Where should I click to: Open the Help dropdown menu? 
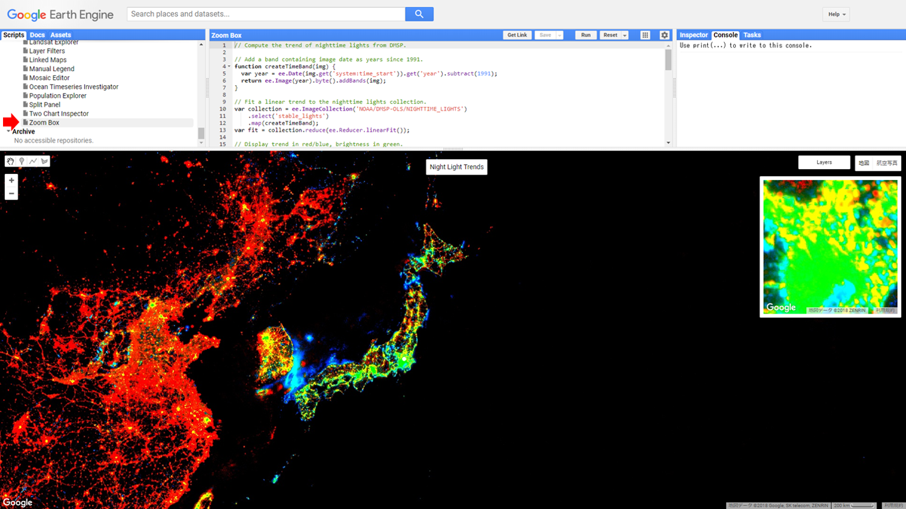(x=836, y=15)
